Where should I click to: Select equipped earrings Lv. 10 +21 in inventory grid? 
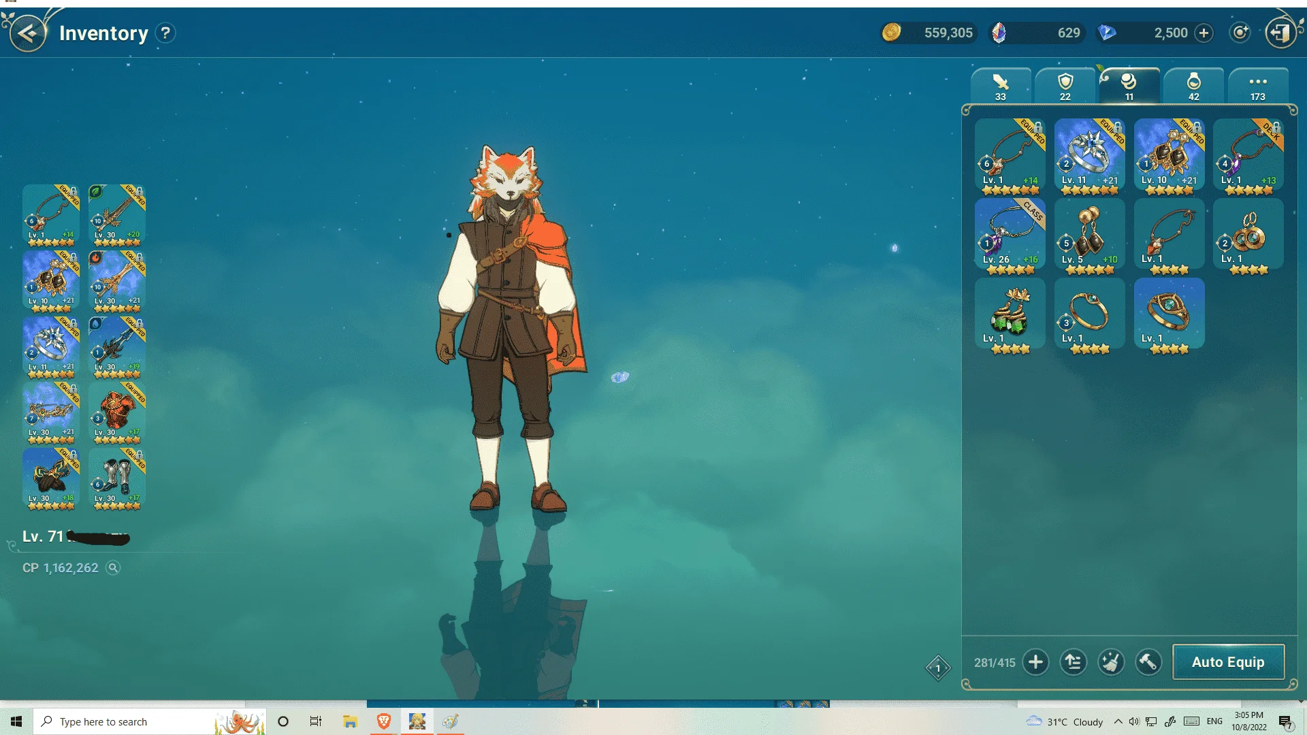1169,157
